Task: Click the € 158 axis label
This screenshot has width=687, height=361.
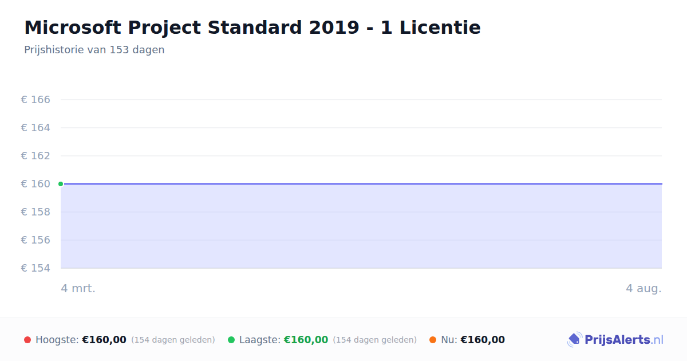Action: [35, 212]
